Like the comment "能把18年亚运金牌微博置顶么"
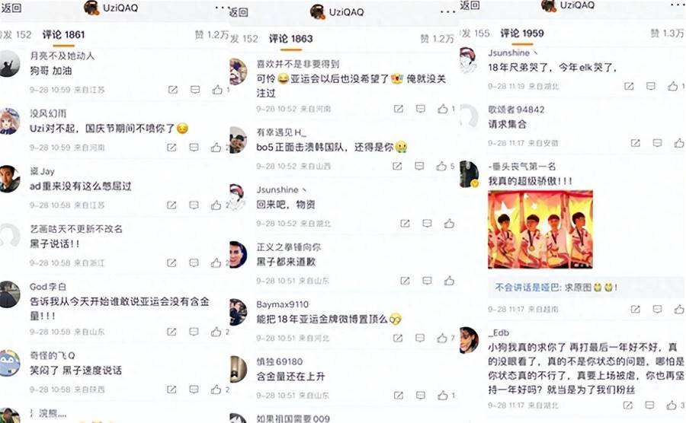Viewport: 686px width, 423px height. [442, 338]
